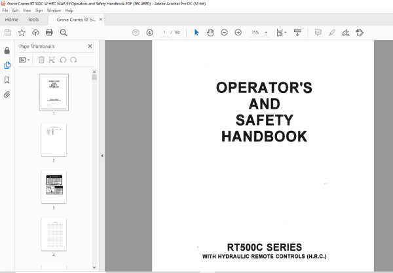Activate the Selection arrow tool
Image resolution: width=393 pixels, height=273 pixels.
click(196, 33)
